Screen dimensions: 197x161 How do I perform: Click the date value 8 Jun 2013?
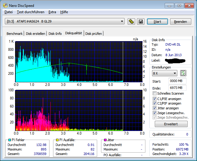(173, 55)
